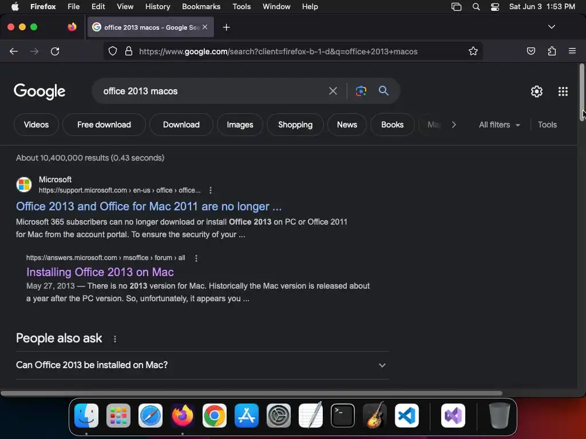Open more options for support.microsoft.com result
The width and height of the screenshot is (586, 439).
[211, 190]
